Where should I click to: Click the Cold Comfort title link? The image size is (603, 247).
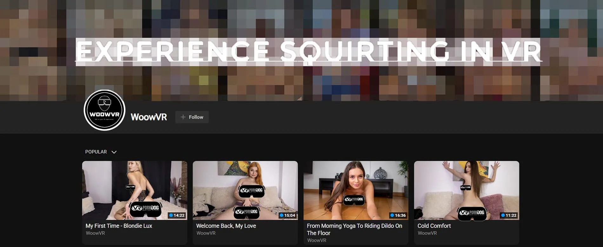(434, 226)
